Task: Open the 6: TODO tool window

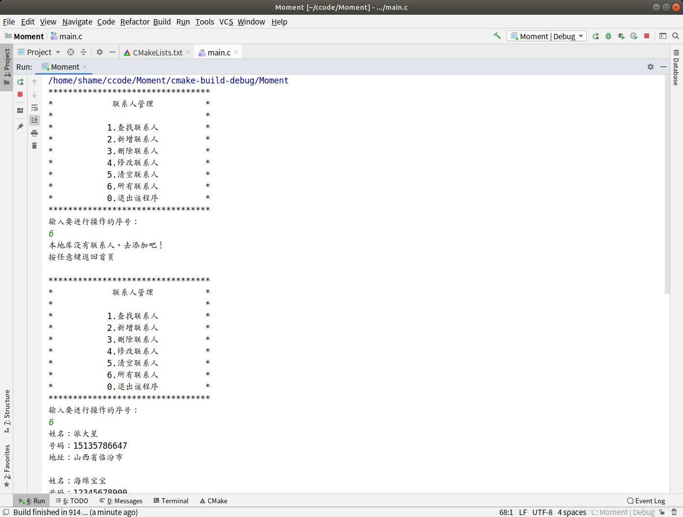Action: (72, 501)
